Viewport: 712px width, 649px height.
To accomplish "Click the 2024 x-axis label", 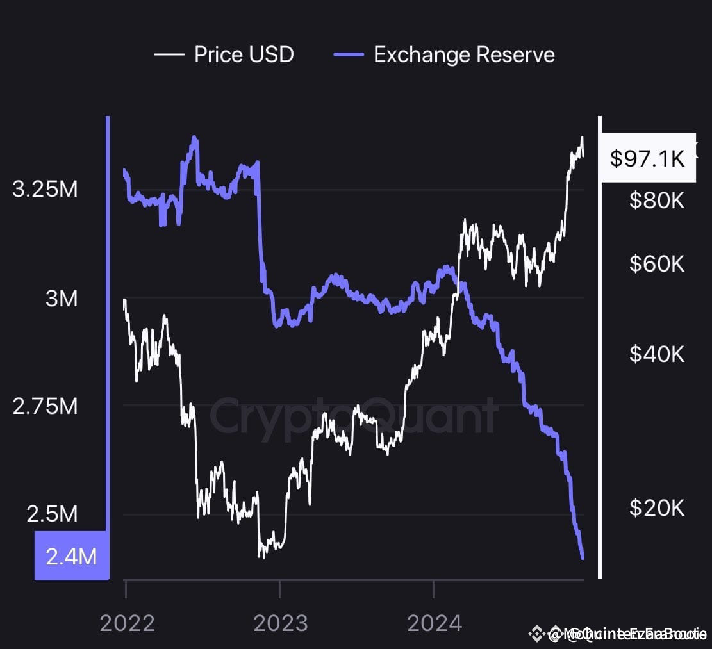I will 435,623.
